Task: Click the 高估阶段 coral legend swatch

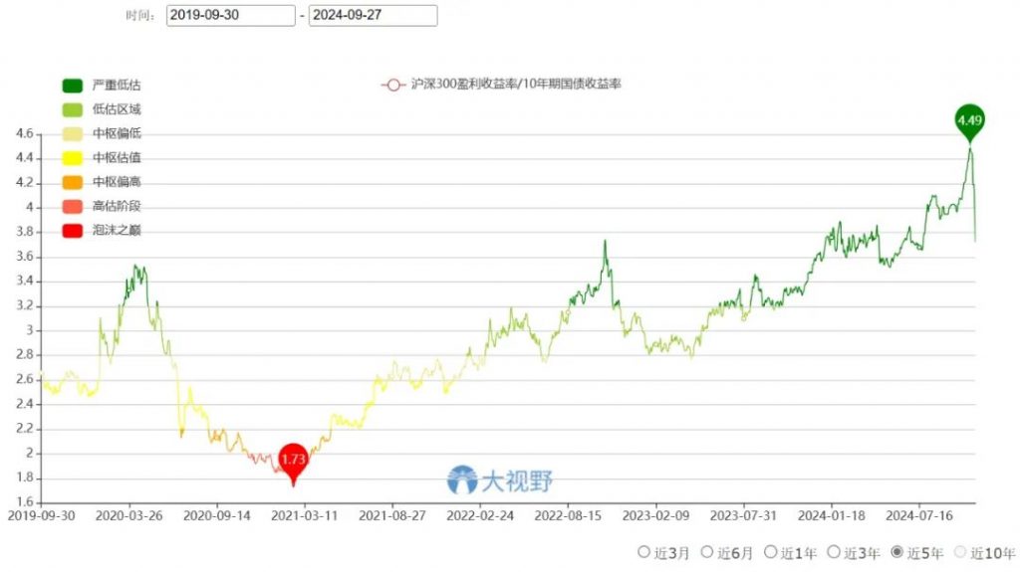Action: point(72,207)
